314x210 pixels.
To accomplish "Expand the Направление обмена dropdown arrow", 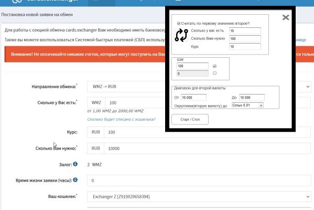I will (308, 87).
